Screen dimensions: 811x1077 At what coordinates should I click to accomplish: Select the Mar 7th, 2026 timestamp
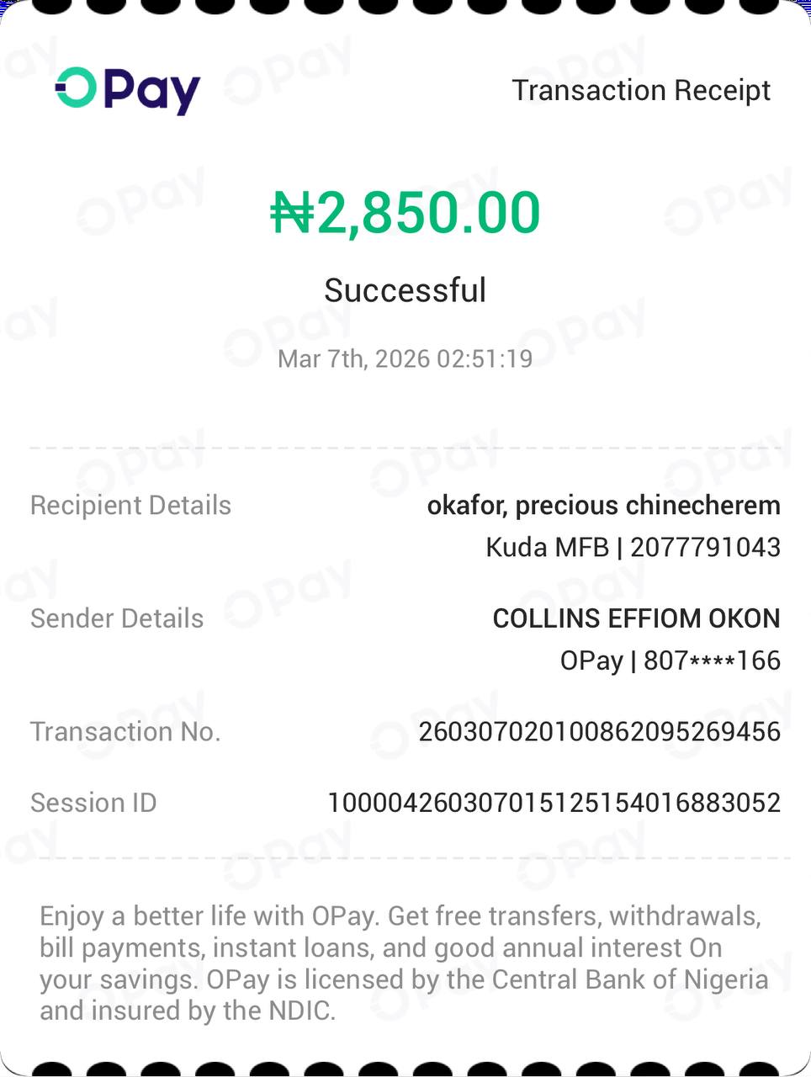[x=405, y=359]
